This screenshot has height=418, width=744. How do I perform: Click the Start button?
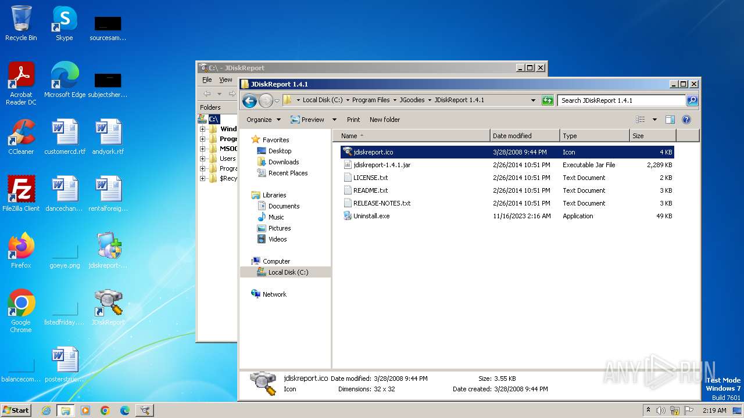[16, 410]
